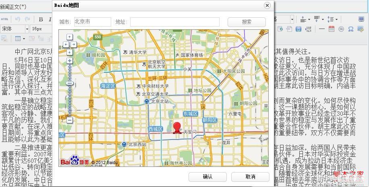Toggle editor fullscreen monitor icon

(361, 19)
